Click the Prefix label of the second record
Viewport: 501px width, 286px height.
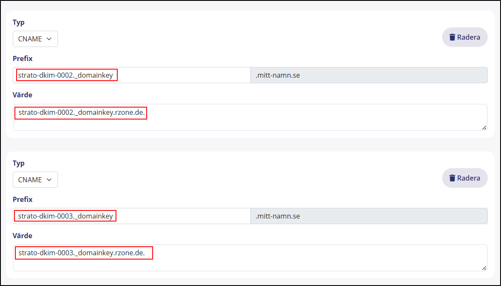pos(23,199)
